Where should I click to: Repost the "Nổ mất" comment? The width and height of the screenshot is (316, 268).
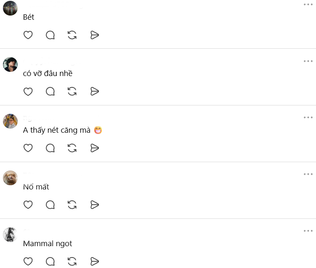tap(72, 205)
